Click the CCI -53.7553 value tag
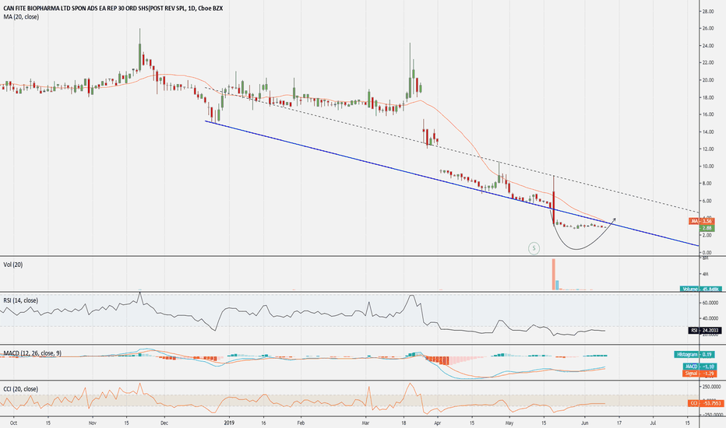Viewport: 726px width, 428px height. [705, 403]
